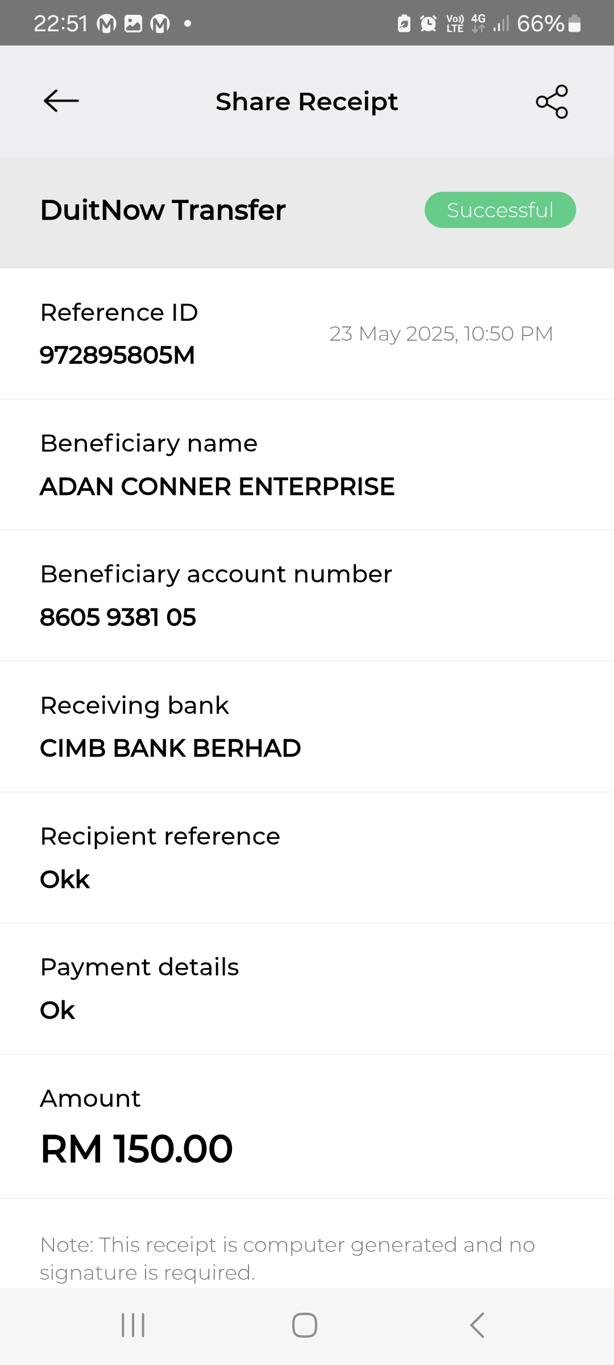Tap the Share Receipt title
This screenshot has width=614, height=1365.
tap(306, 102)
